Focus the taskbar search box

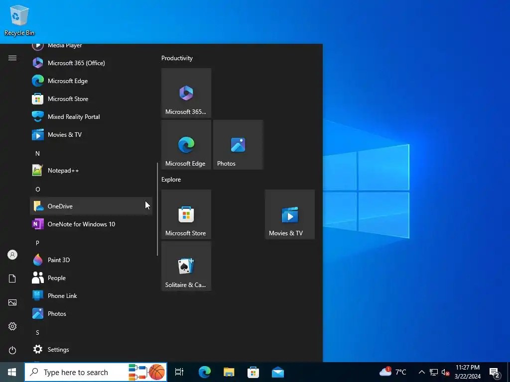pyautogui.click(x=96, y=372)
